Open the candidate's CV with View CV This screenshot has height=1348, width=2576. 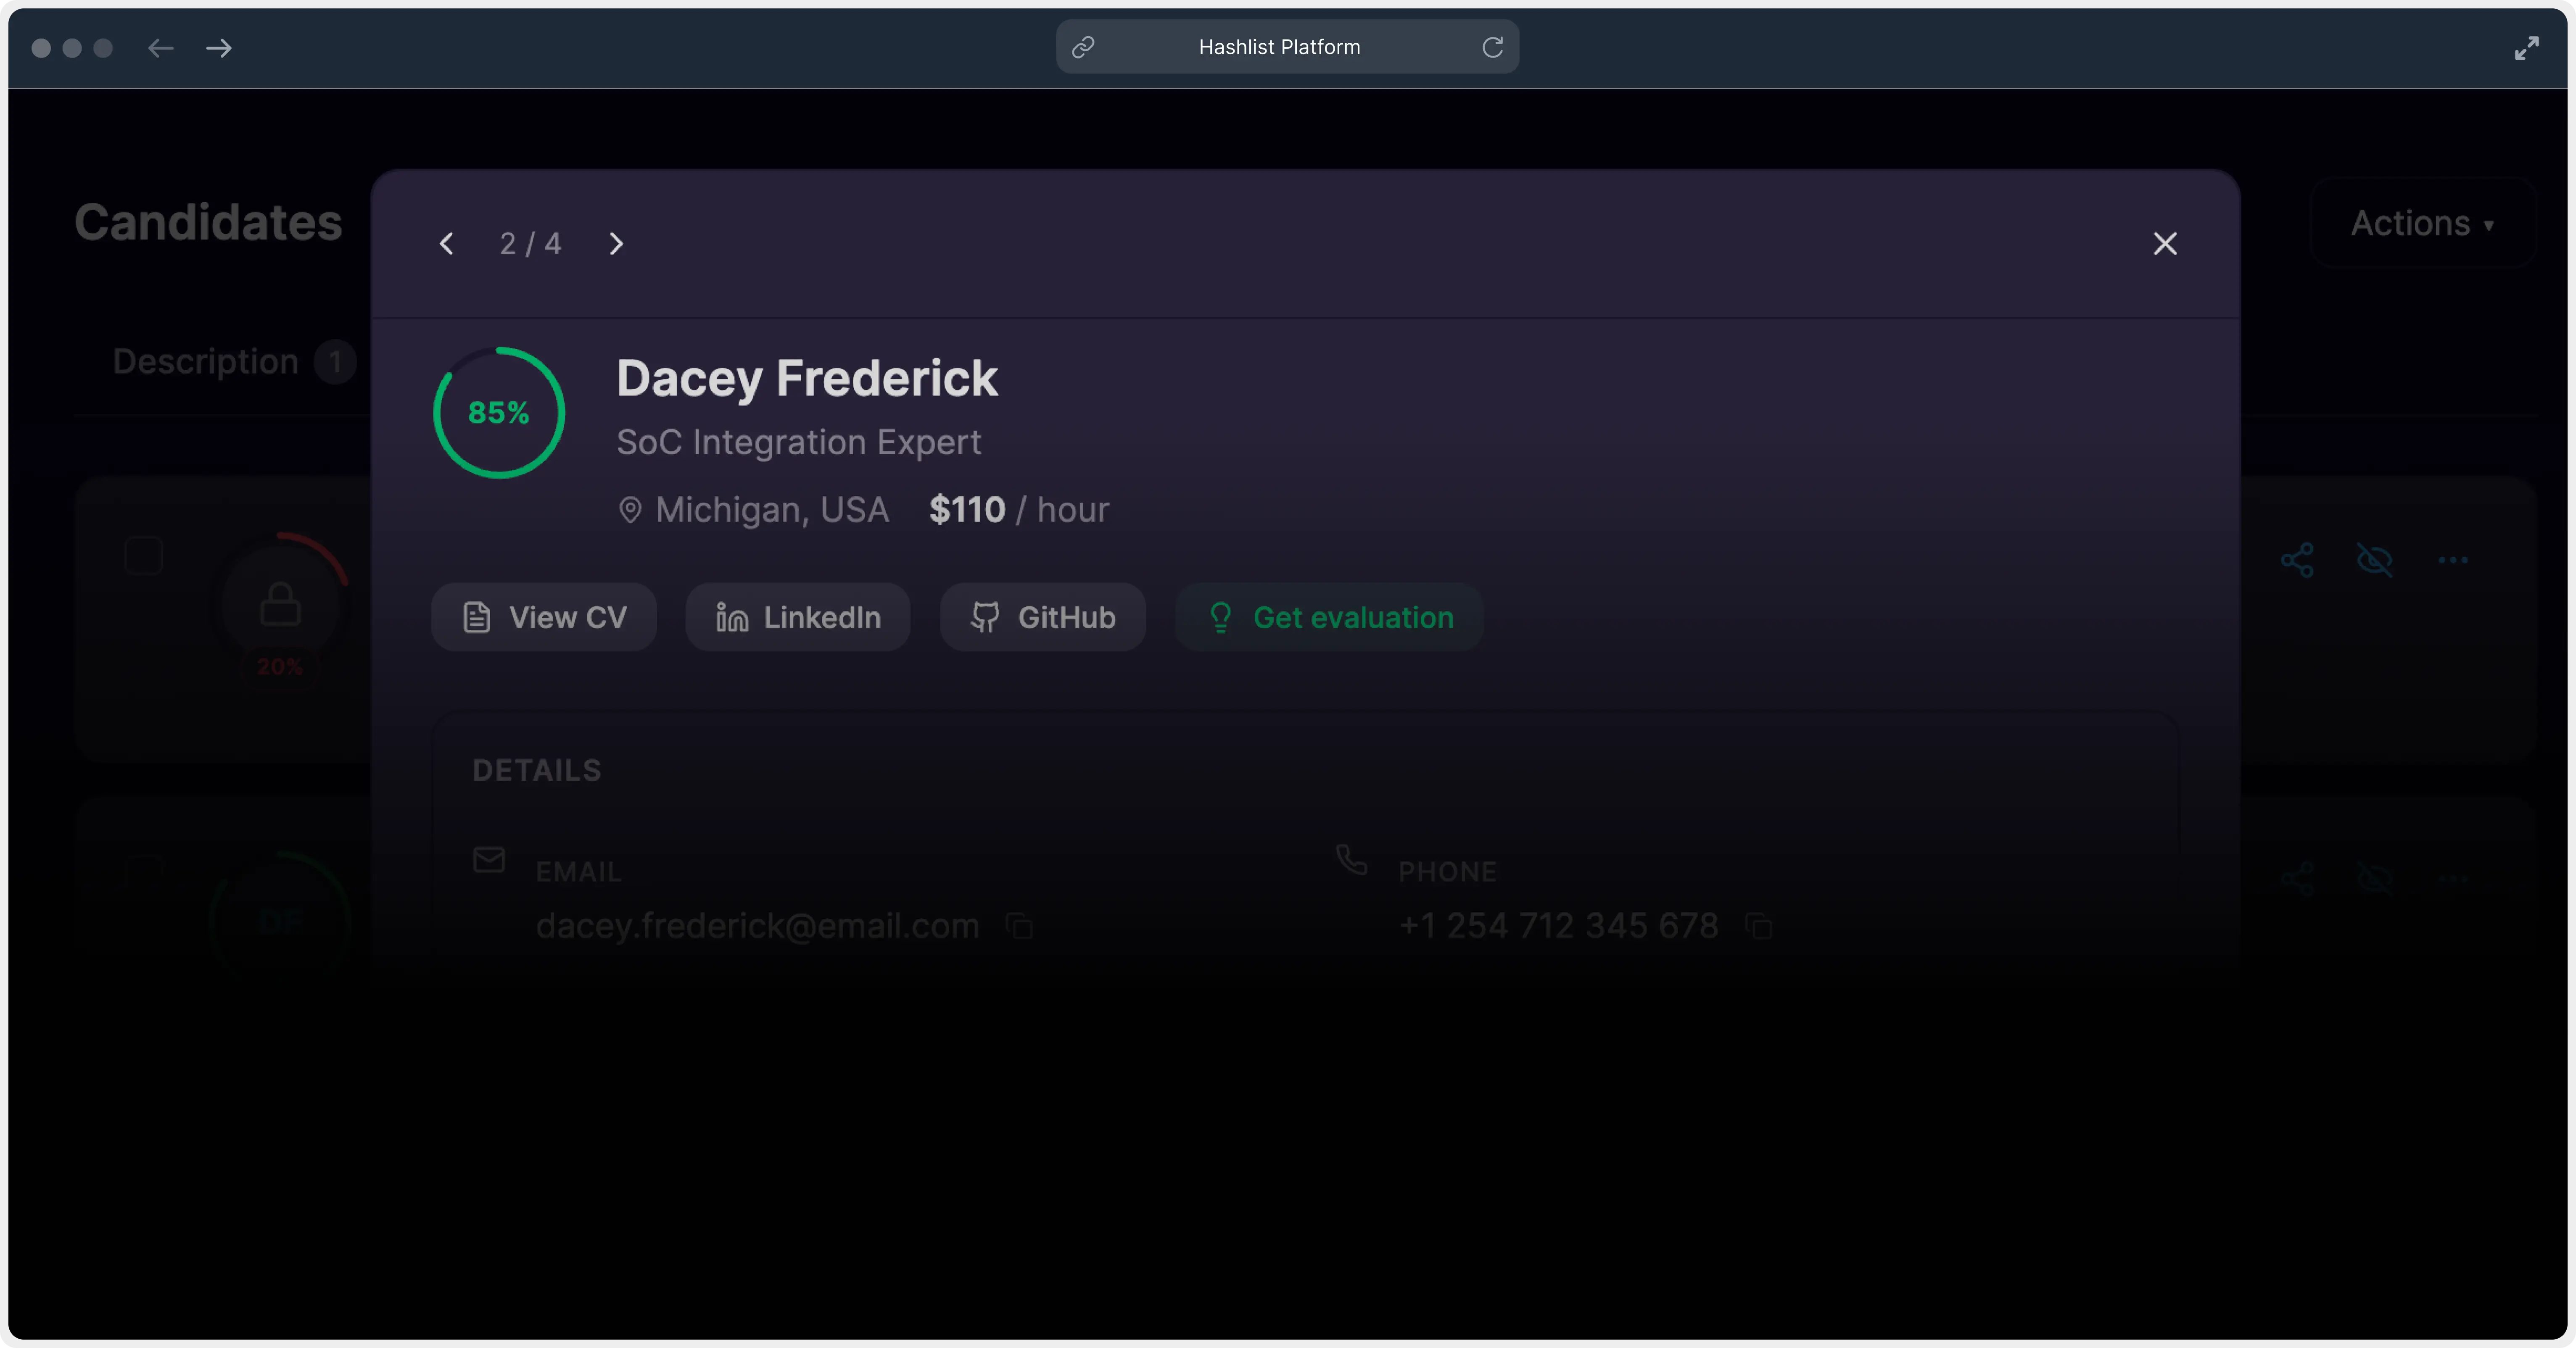tap(544, 618)
